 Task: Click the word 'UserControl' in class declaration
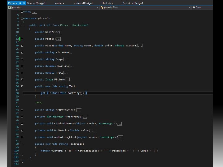pyautogui.click(x=80, y=25)
